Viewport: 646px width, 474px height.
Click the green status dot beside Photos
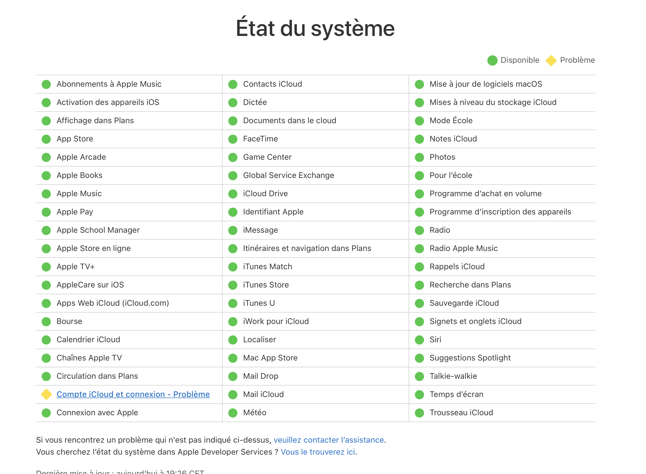(419, 157)
